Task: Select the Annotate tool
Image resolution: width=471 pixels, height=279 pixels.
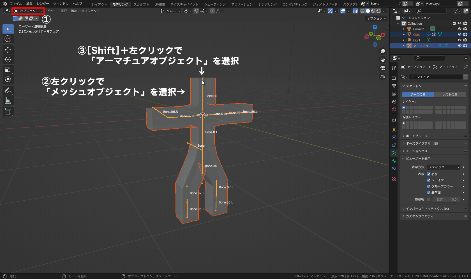Action: click(8, 90)
